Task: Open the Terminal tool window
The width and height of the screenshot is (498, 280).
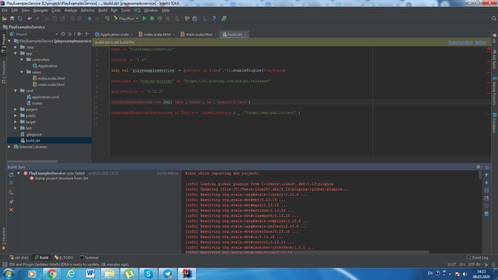Action: click(89, 257)
